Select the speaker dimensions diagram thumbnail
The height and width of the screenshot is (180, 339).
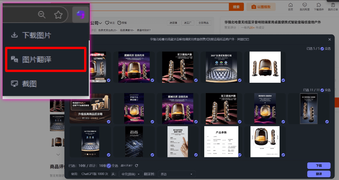(x=265, y=142)
